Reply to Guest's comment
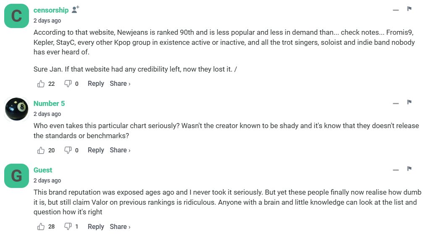Viewport: 427px width, 234px height. 96,226
